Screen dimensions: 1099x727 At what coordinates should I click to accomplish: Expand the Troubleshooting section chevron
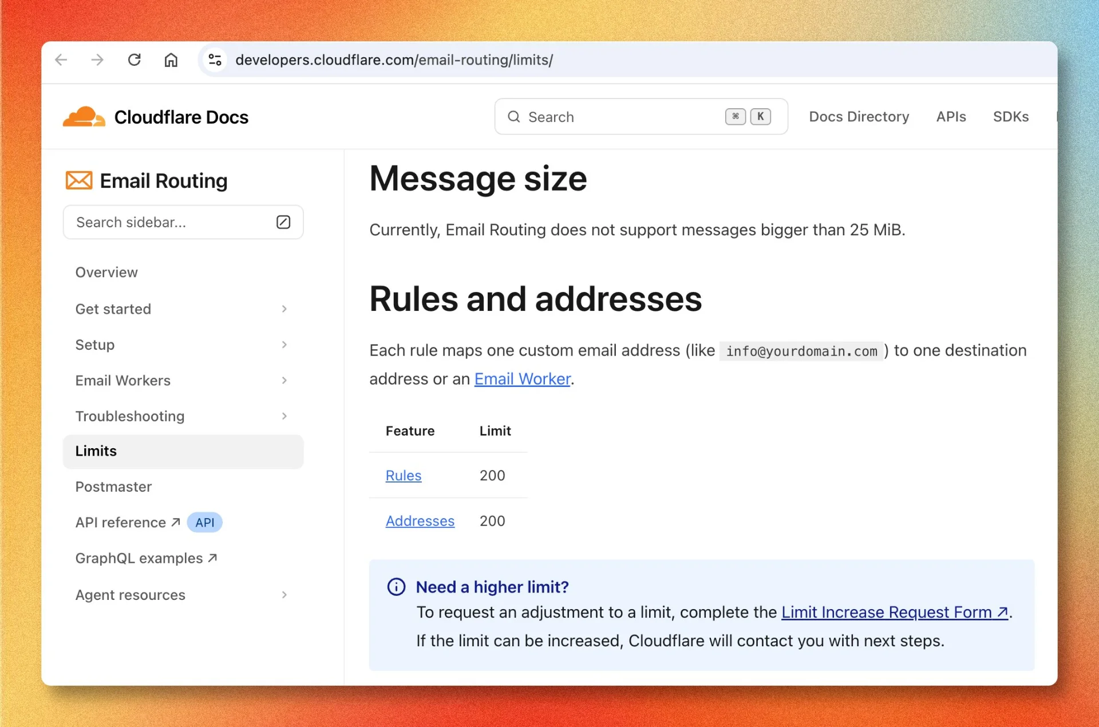(284, 416)
